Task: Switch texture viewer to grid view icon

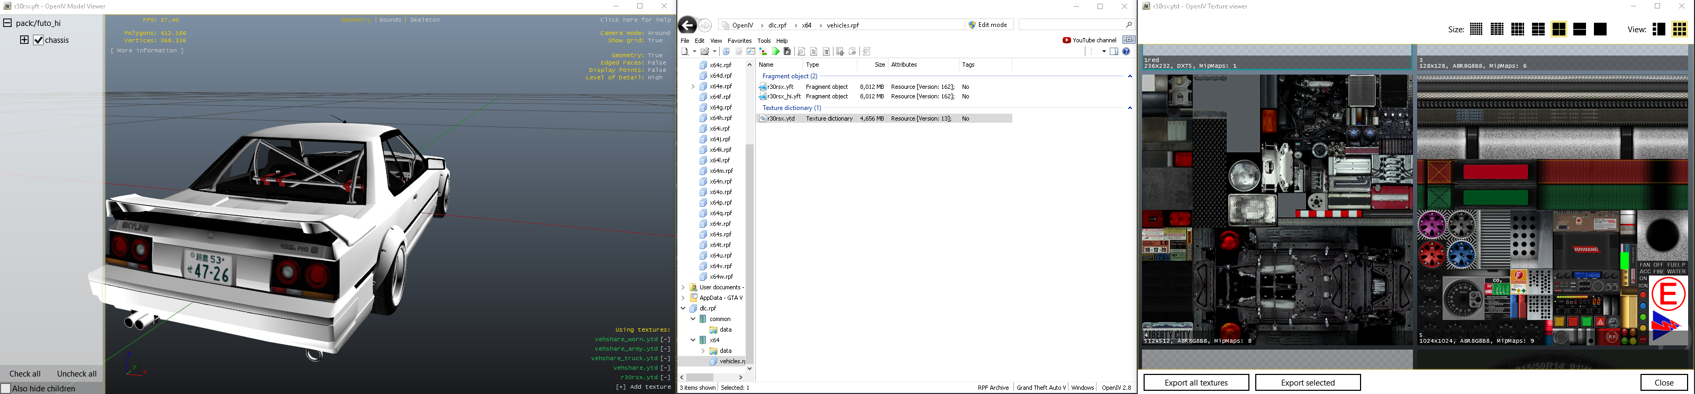Action: 1680,30
